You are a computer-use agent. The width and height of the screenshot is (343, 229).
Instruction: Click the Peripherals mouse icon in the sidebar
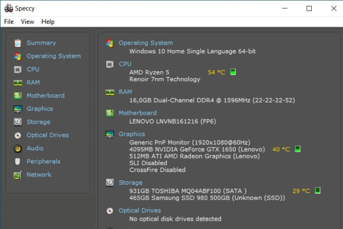click(18, 162)
